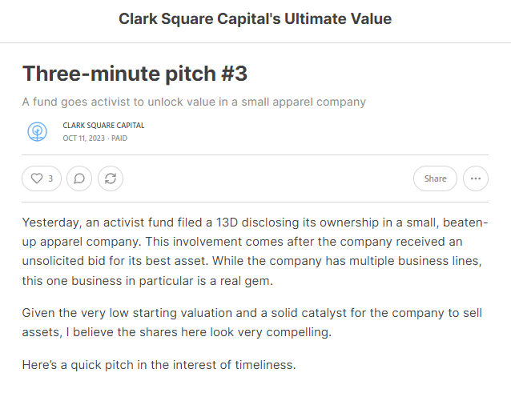
Task: Open comments via the speech bubble icon
Action: [79, 178]
